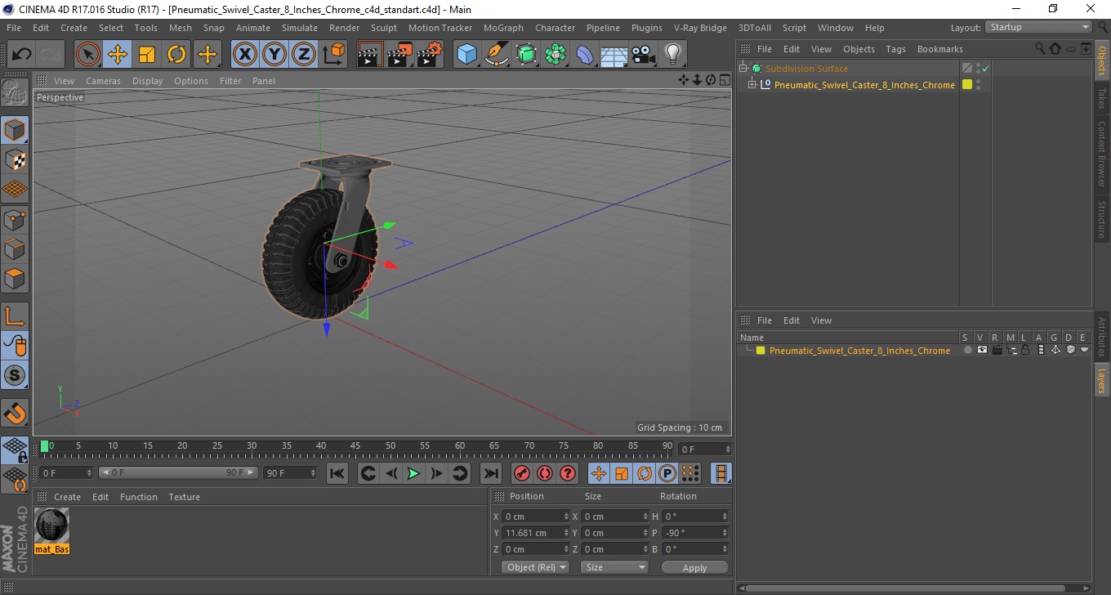This screenshot has height=595, width=1111.
Task: Toggle X axis lock
Action: [244, 55]
